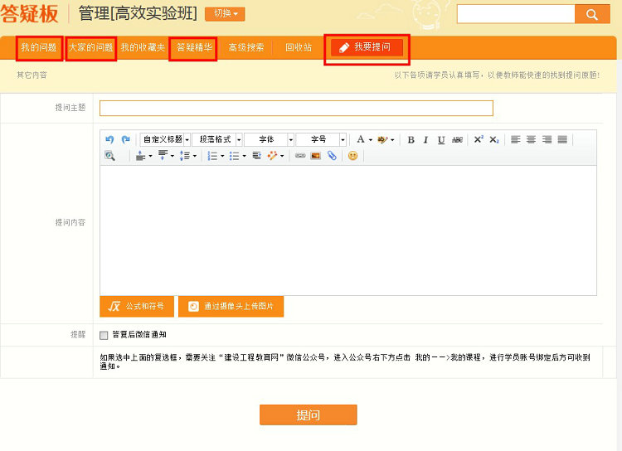The width and height of the screenshot is (622, 451).
Task: Toggle bold text formatting
Action: (x=411, y=140)
